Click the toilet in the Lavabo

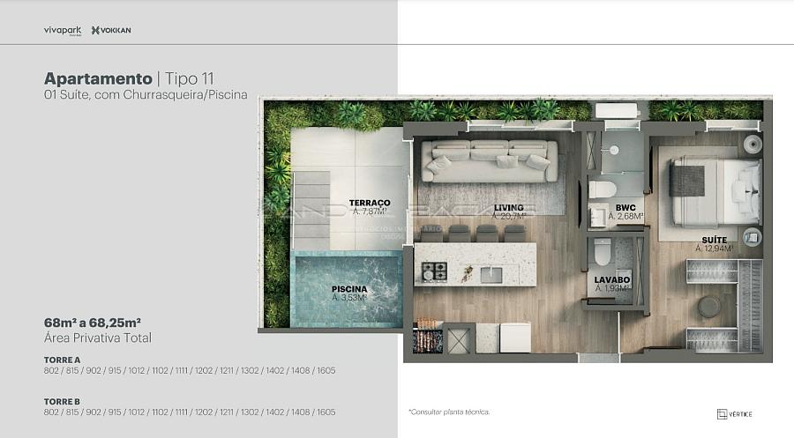603,251
